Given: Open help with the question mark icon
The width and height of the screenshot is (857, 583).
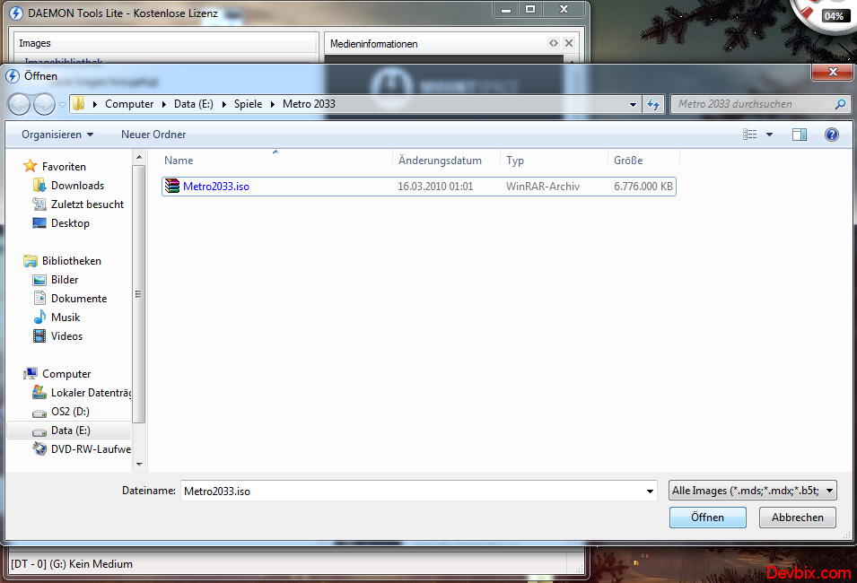Looking at the screenshot, I should [x=832, y=135].
